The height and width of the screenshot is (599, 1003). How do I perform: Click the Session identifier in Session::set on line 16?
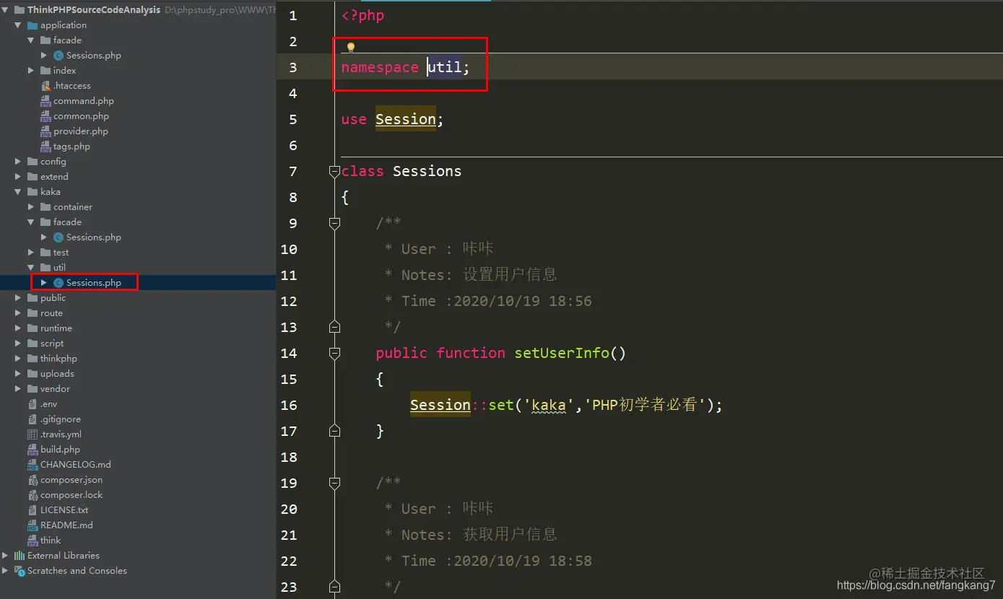pyautogui.click(x=440, y=405)
